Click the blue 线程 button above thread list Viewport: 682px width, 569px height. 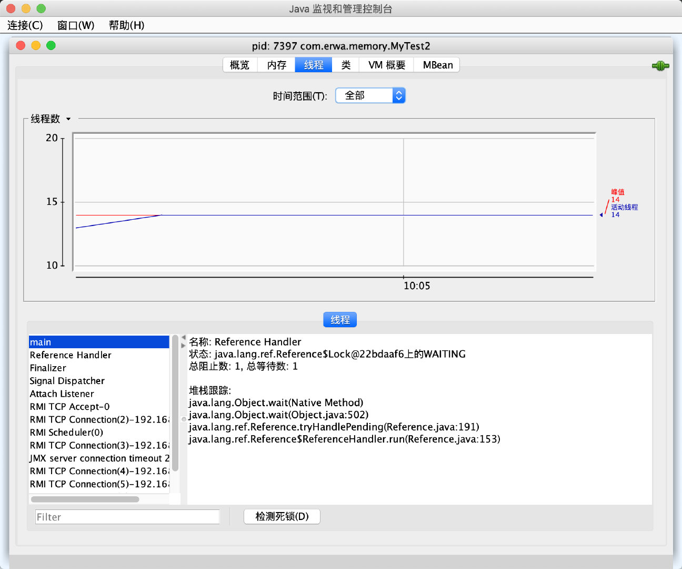[x=340, y=320]
